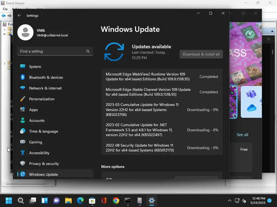Click See all in the Store window
Viewport: 277px width, 207px height.
point(242,135)
